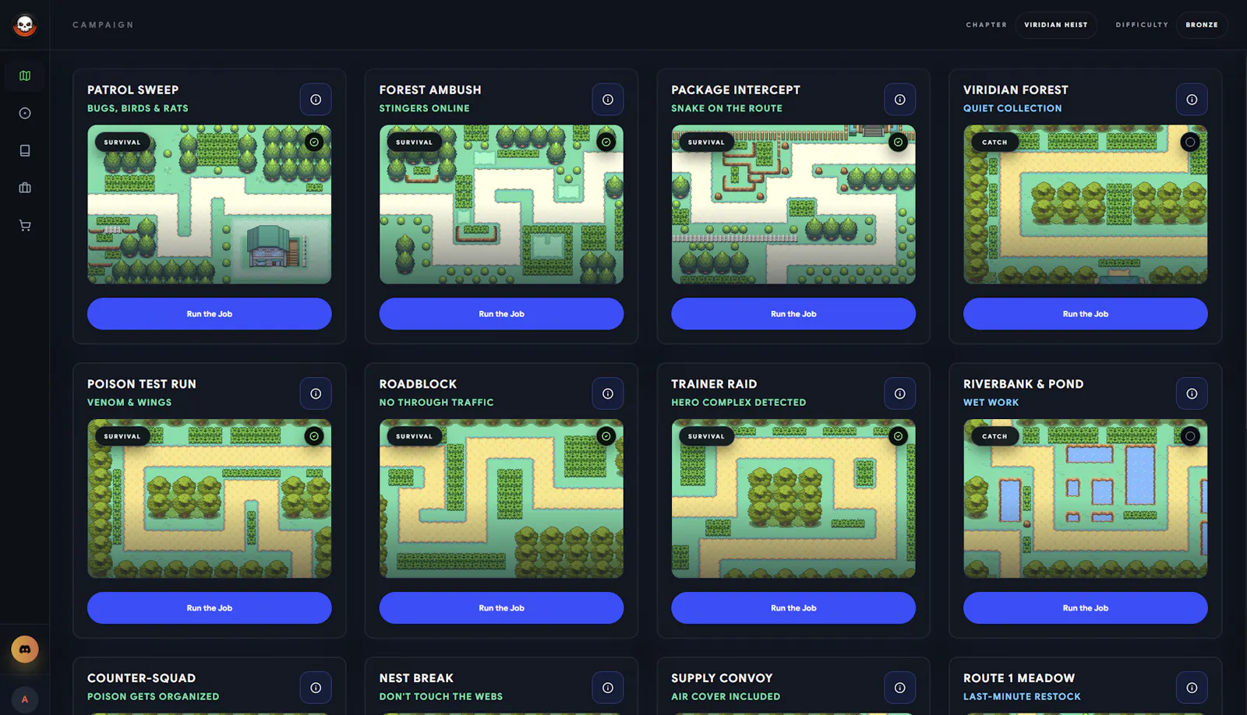Viewport: 1247px width, 715px height.
Task: Select the circular target icon in the sidebar
Action: click(x=25, y=114)
